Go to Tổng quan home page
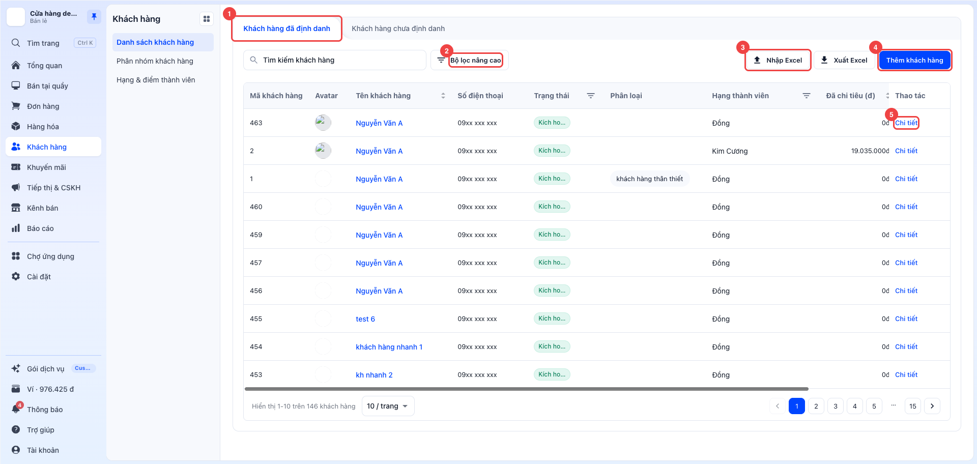 pos(53,66)
